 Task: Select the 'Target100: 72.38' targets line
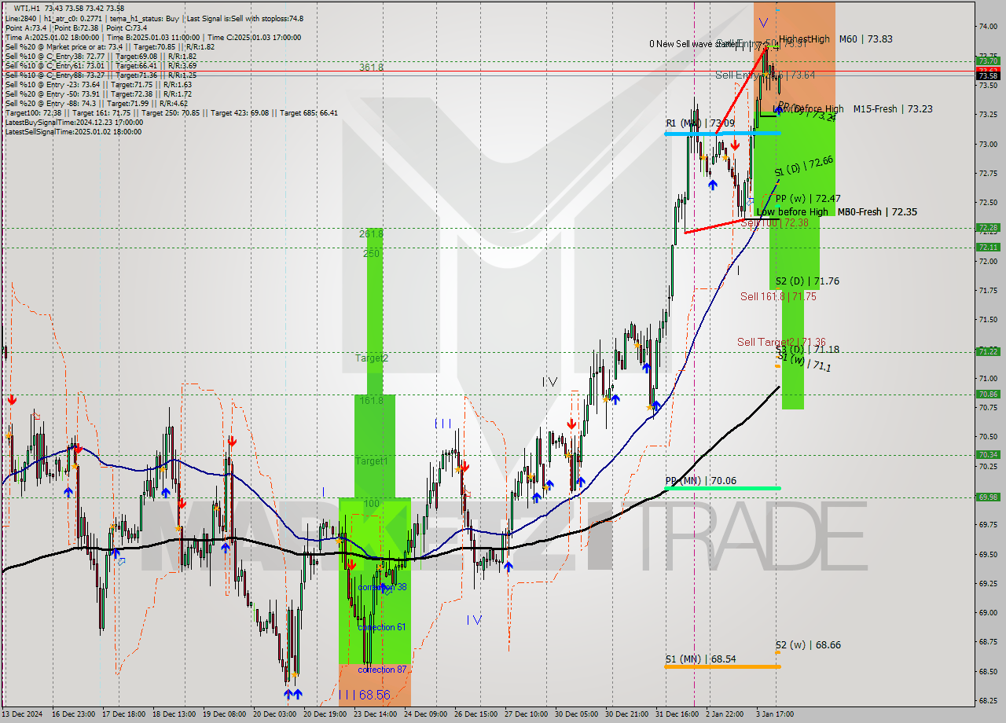(171, 112)
